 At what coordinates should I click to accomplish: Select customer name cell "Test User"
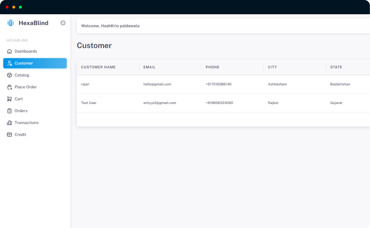point(89,103)
